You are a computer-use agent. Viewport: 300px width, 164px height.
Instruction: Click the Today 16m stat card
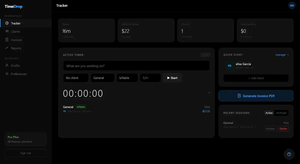point(86,31)
